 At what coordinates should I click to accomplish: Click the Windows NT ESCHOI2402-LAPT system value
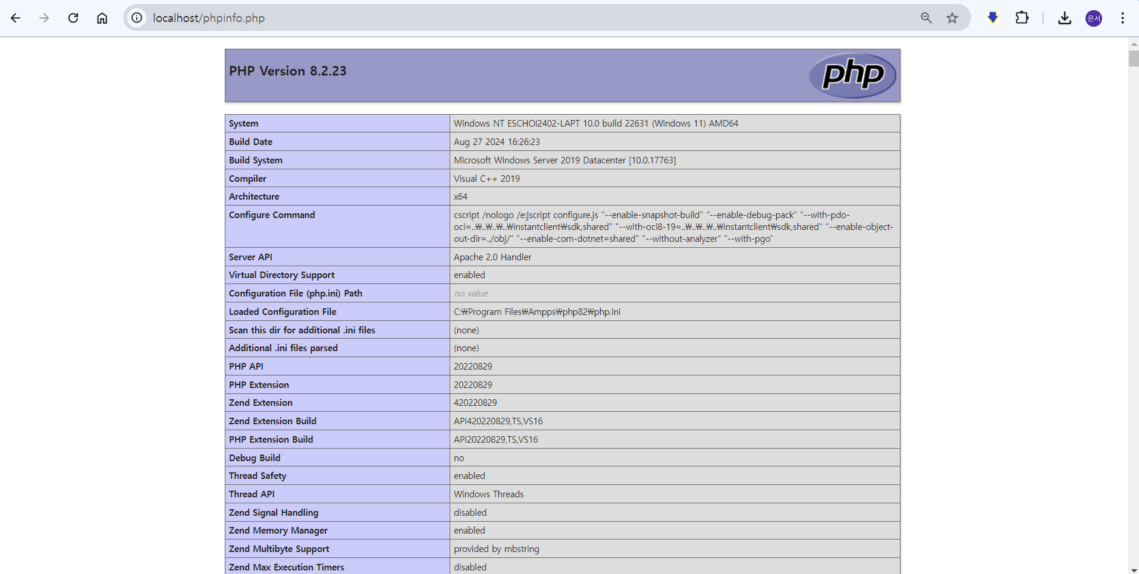[x=596, y=124]
